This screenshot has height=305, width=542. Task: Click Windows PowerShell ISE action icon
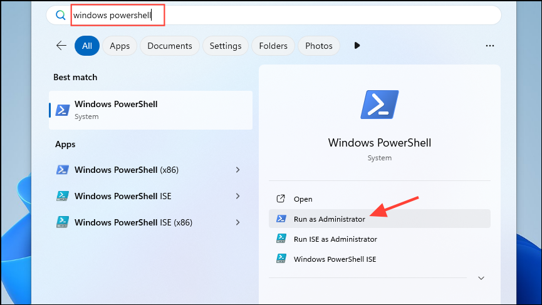281,259
